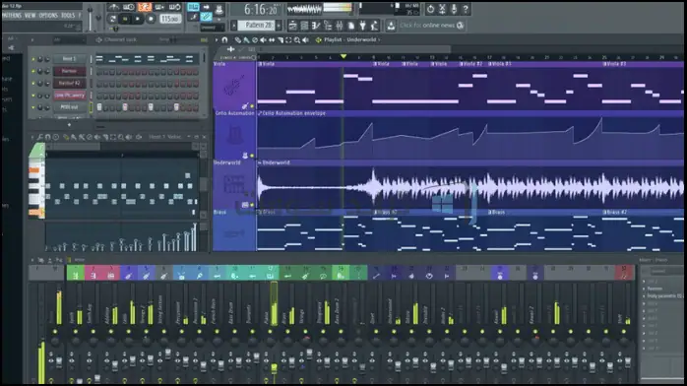Screen dimensions: 687x386
Task: Mute the Harmor channel green light
Action: [x=33, y=72]
